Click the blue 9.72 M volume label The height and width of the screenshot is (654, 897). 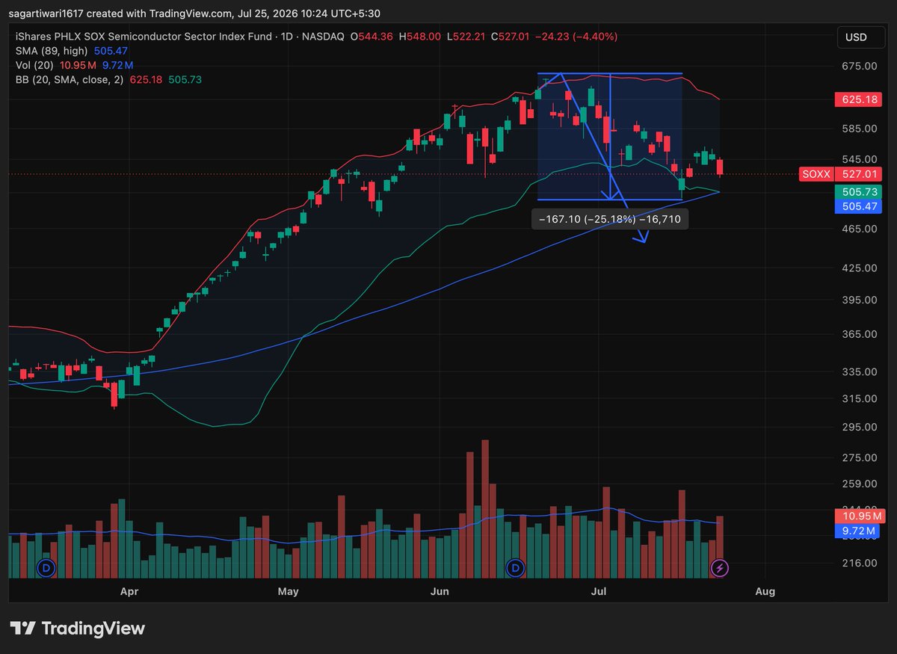click(x=858, y=531)
